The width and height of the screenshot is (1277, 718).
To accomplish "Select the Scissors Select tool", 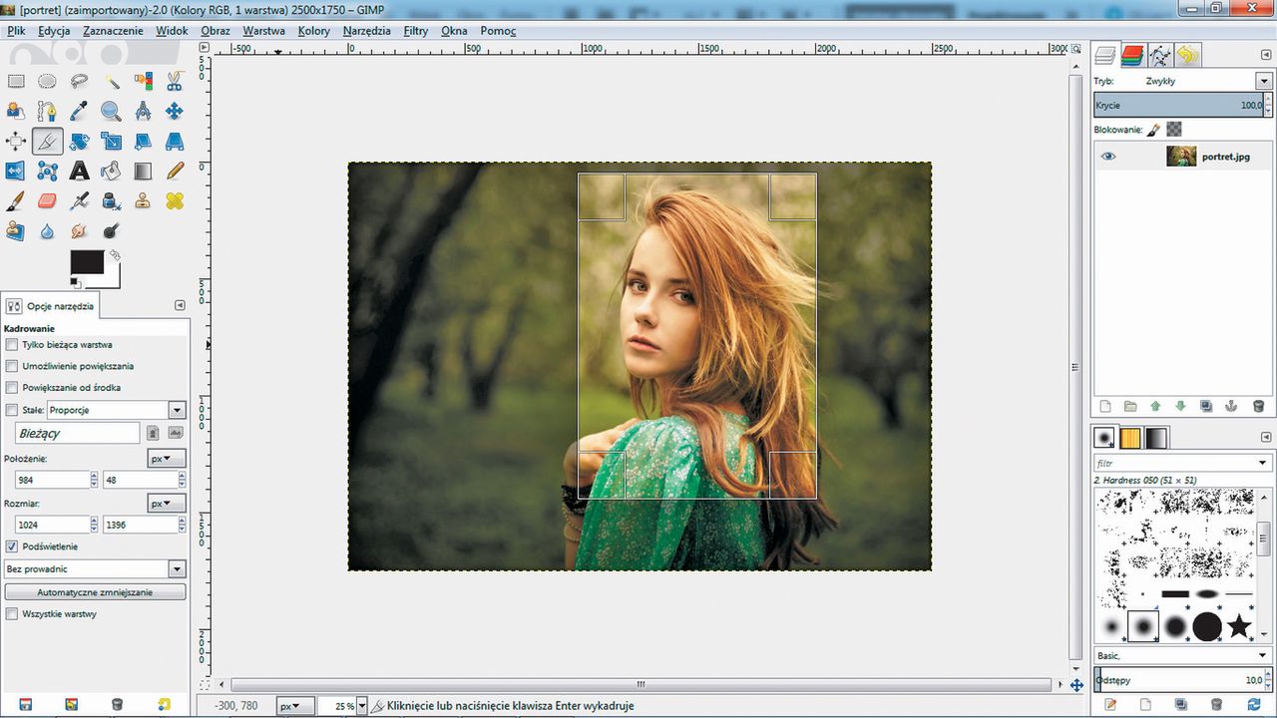I will pos(175,82).
